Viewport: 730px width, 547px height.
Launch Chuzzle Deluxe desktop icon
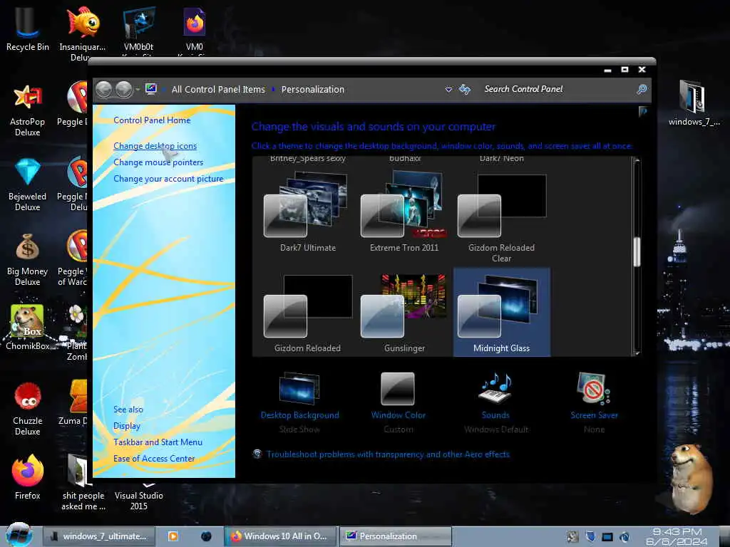tap(28, 409)
